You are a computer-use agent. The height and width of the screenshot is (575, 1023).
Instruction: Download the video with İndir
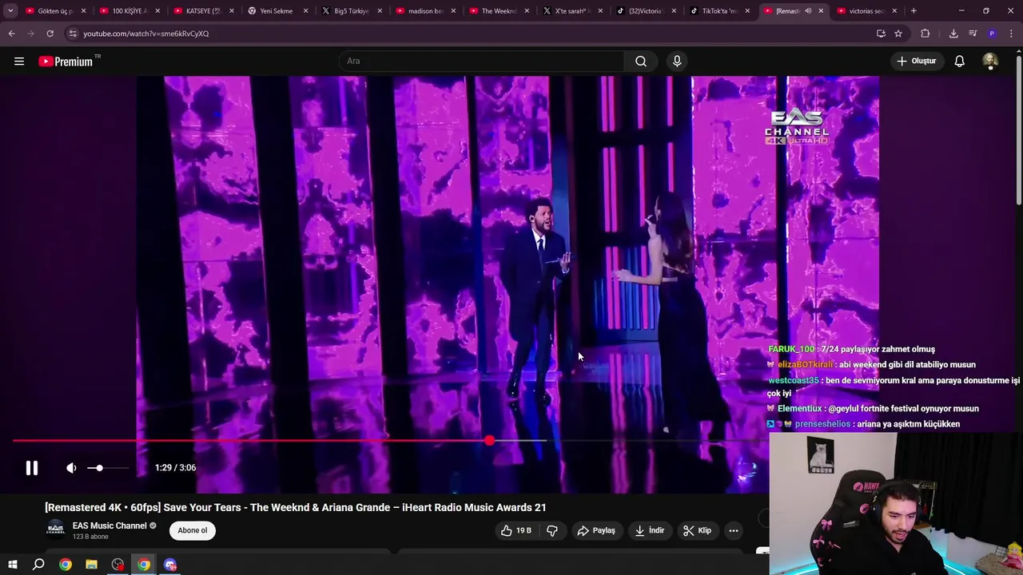pos(650,530)
